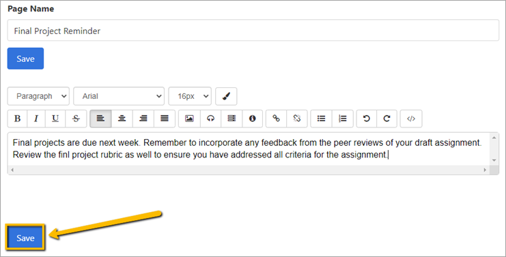
Task: Open the HTML source code view
Action: (411, 119)
